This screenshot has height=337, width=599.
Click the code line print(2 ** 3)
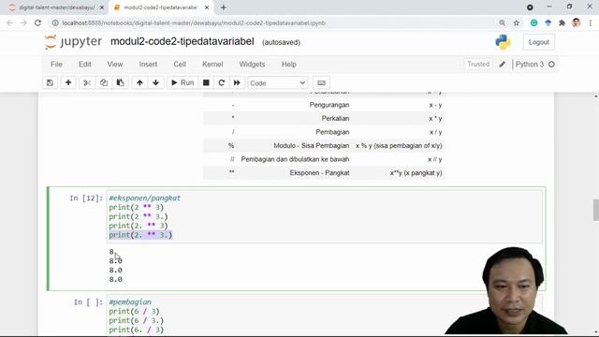click(137, 207)
